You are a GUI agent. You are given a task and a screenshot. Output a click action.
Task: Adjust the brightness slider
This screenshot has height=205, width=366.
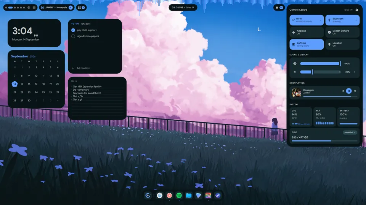(321, 63)
